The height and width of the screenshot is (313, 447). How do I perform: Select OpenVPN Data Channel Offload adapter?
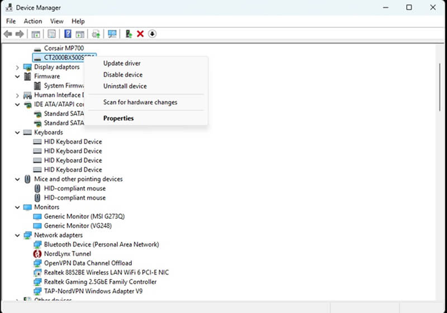click(88, 263)
